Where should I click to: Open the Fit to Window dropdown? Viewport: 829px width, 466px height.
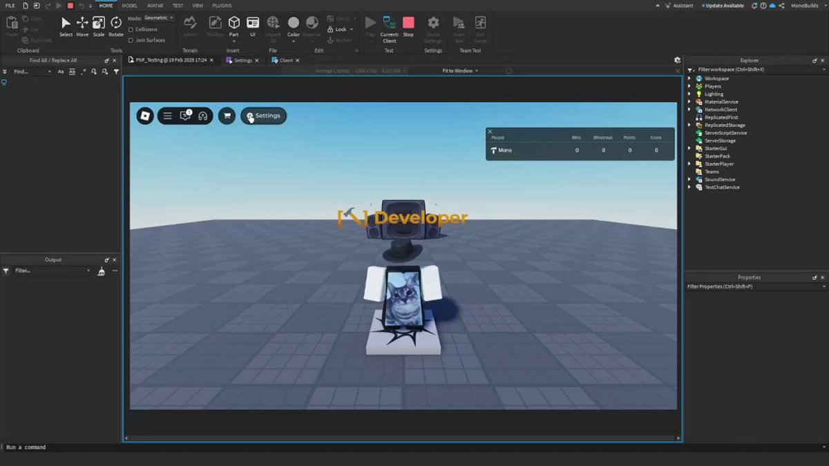pos(460,70)
